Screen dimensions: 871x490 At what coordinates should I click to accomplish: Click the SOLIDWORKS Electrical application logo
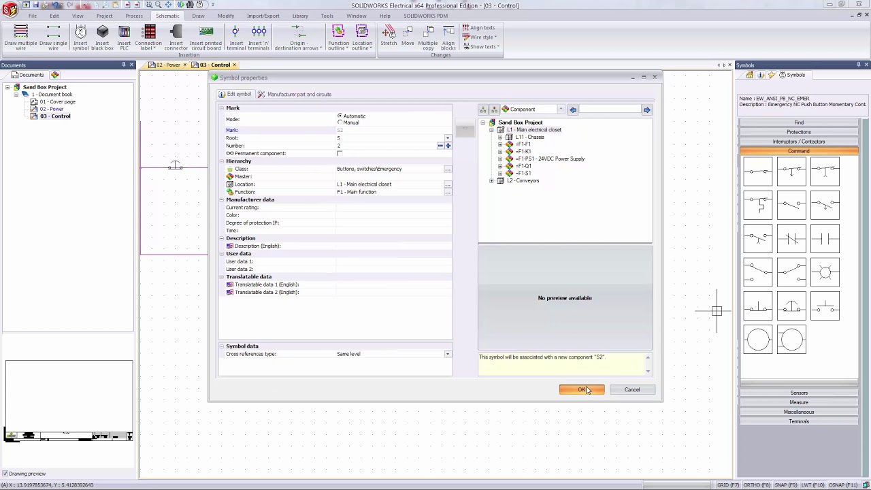pos(9,8)
